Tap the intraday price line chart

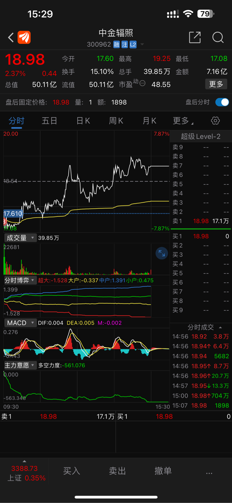(x=86, y=182)
